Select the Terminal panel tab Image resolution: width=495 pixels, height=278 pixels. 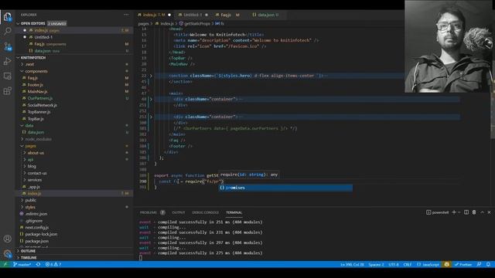(234, 212)
